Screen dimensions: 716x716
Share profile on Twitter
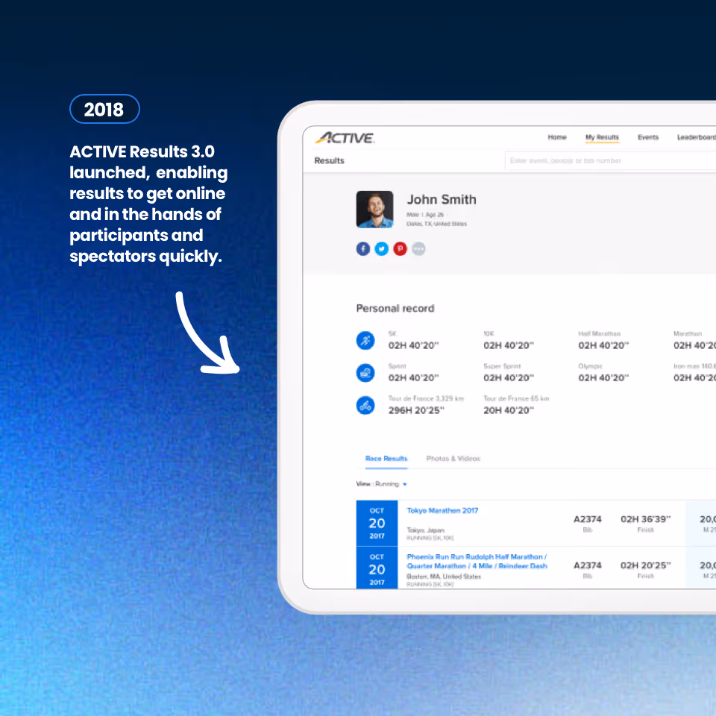[382, 249]
